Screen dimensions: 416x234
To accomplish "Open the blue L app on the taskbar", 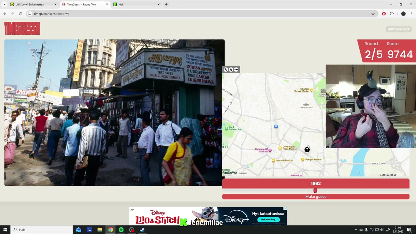I will coord(89,230).
